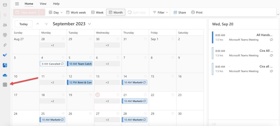Open the To Do checkmark app
280x126 pixels.
5,55
